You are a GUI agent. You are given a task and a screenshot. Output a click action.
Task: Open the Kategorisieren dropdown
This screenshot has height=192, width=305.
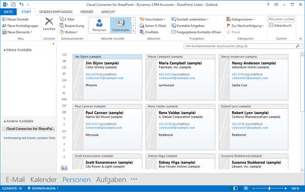coord(240,19)
